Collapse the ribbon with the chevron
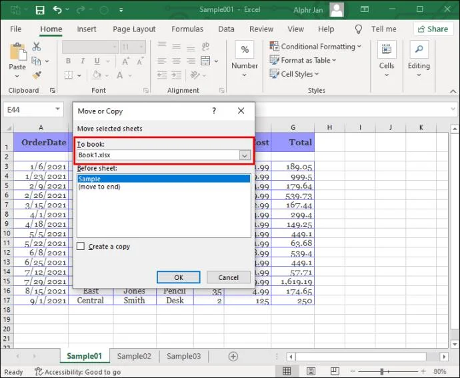Image resolution: width=460 pixels, height=378 pixels. click(453, 91)
